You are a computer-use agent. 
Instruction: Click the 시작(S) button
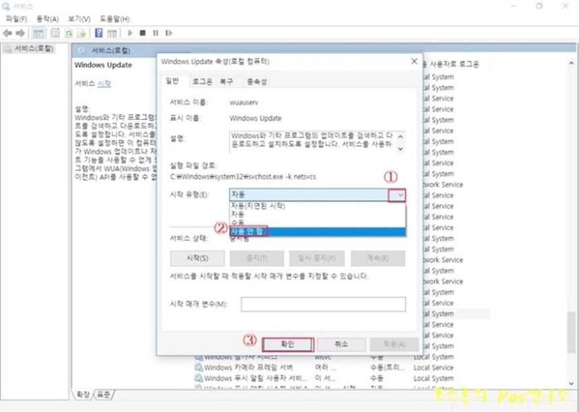197,259
